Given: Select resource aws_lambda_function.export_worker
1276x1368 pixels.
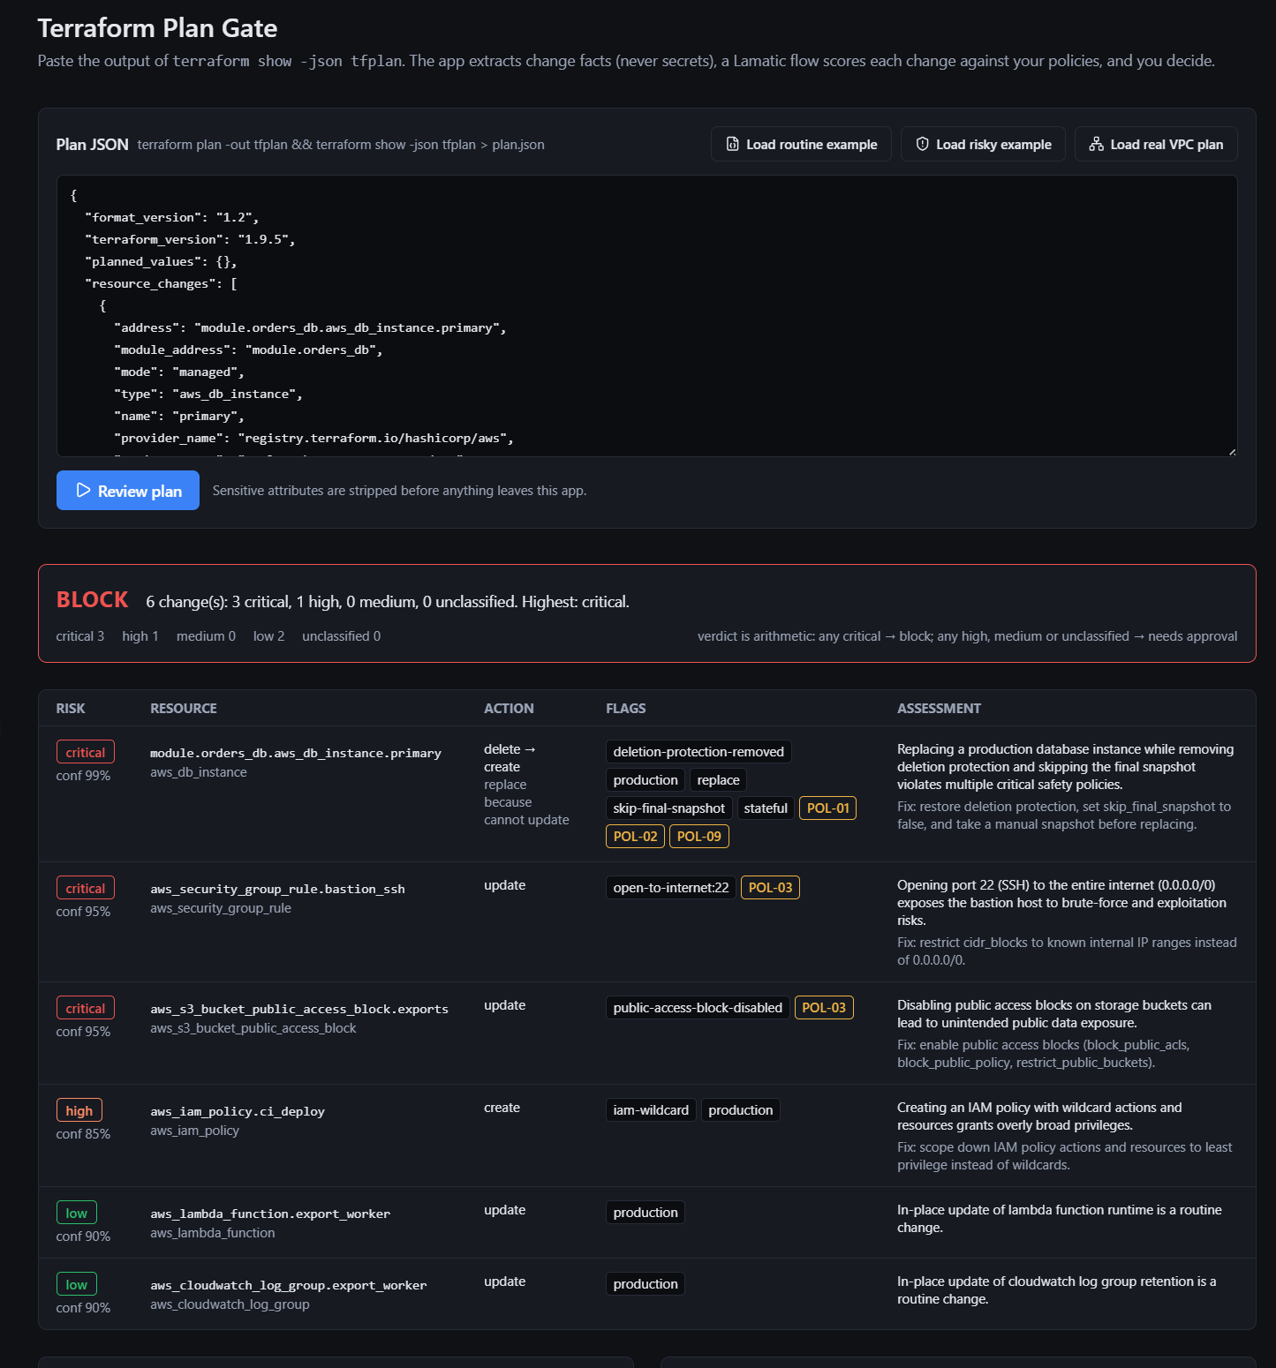Looking at the screenshot, I should tap(270, 1214).
